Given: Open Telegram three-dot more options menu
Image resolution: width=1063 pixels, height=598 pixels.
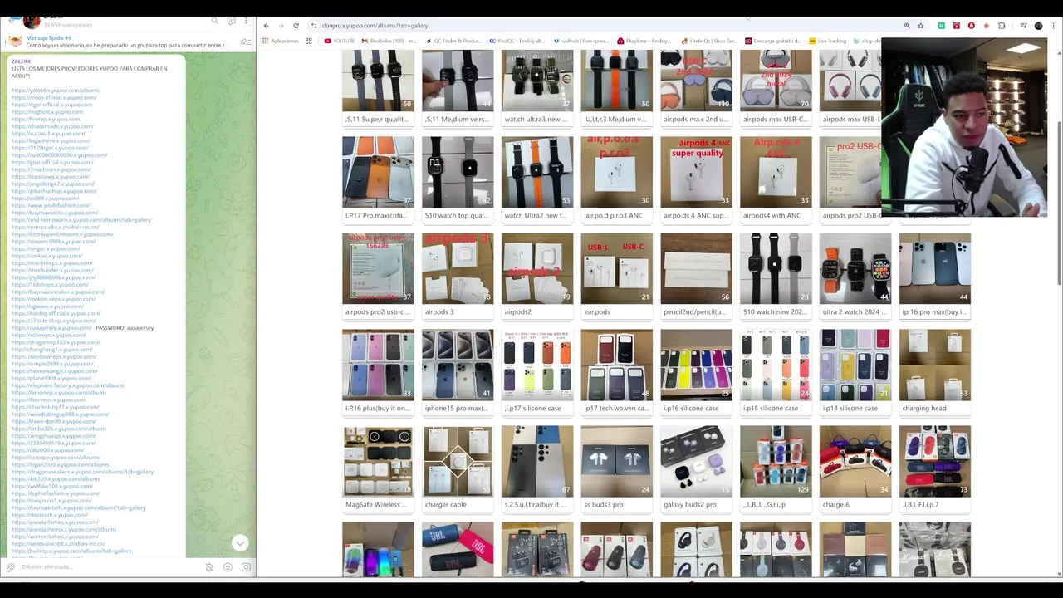Looking at the screenshot, I should click(247, 21).
